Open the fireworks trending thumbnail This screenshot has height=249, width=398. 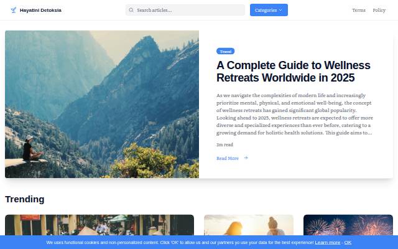(x=348, y=225)
